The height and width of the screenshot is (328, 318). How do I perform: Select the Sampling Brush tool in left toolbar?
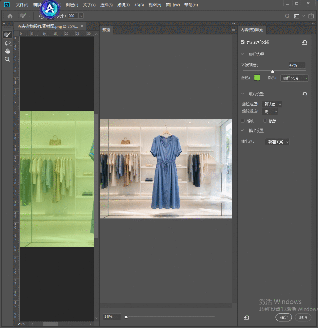(8, 35)
